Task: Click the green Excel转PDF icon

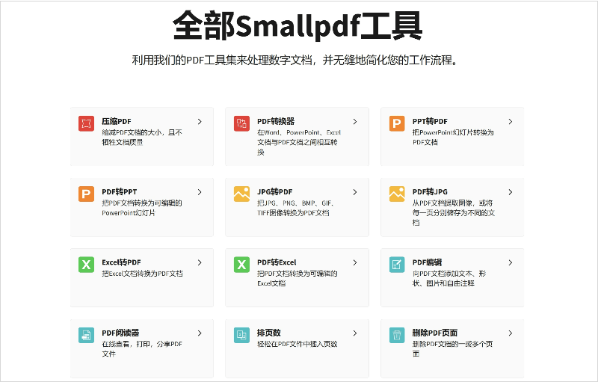Action: click(86, 265)
